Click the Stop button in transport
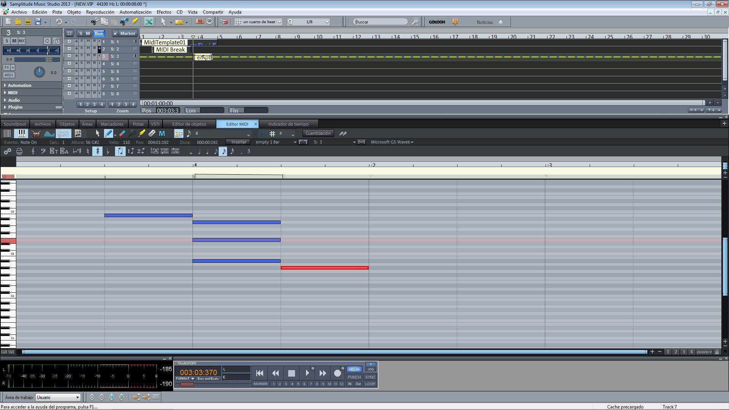The image size is (729, 410). click(291, 373)
